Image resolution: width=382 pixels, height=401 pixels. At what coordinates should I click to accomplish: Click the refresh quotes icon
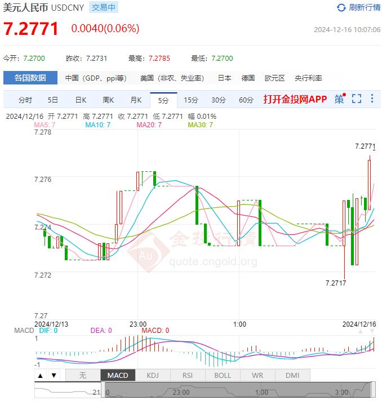(341, 8)
